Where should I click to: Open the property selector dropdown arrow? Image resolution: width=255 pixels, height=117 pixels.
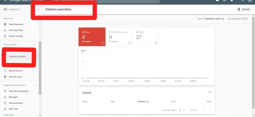tap(39, 9)
